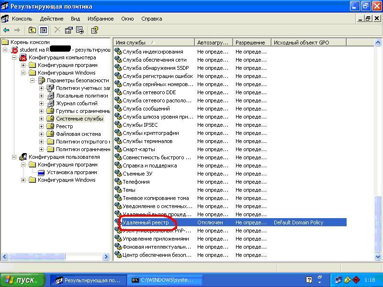Click the Установка программ icon

(41, 172)
